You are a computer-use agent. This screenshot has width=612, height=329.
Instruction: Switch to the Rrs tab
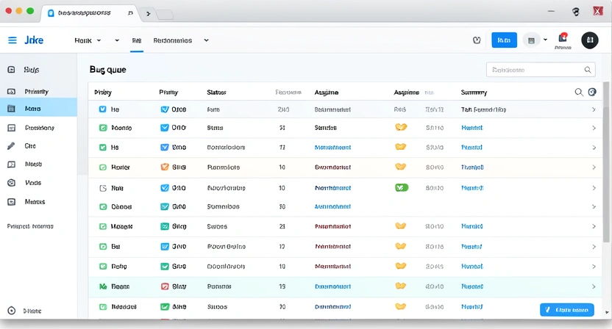tap(137, 40)
